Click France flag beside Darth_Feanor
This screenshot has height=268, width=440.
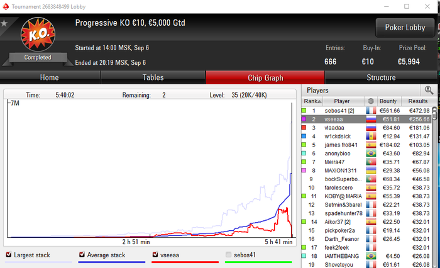(x=371, y=239)
